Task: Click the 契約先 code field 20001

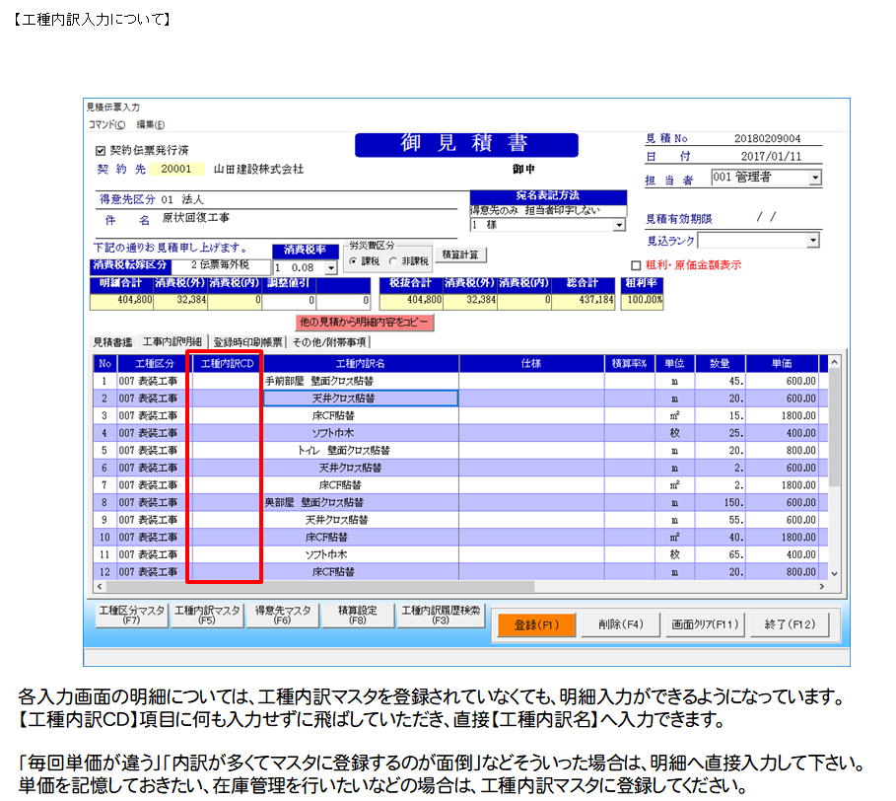Action: click(x=176, y=169)
